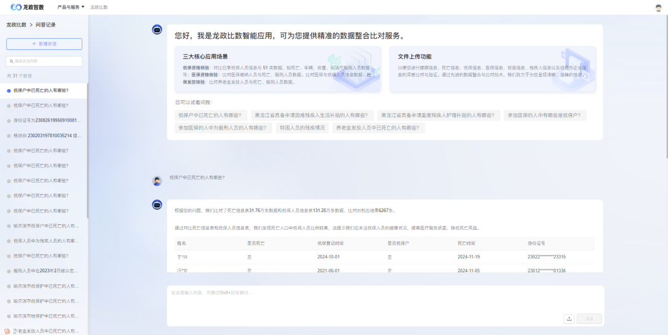Open conversation starting with 身份证号为23082619950910081
The width and height of the screenshot is (668, 335).
[x=46, y=120]
